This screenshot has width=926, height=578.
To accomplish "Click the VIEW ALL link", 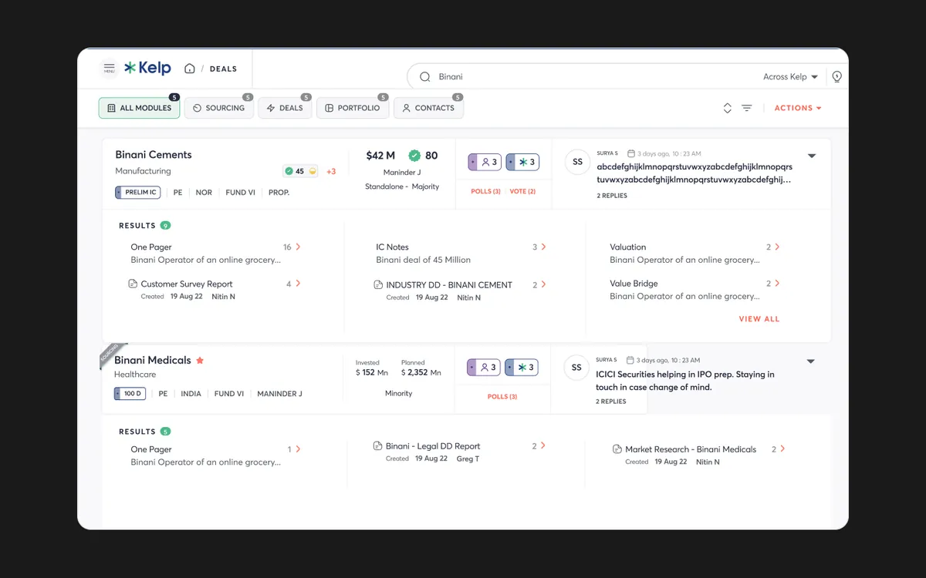I will click(x=759, y=319).
